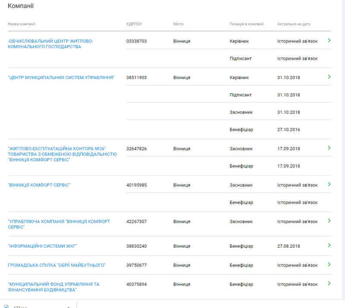
Task: Click the "Позиція в компанії" column header
Action: click(x=246, y=24)
